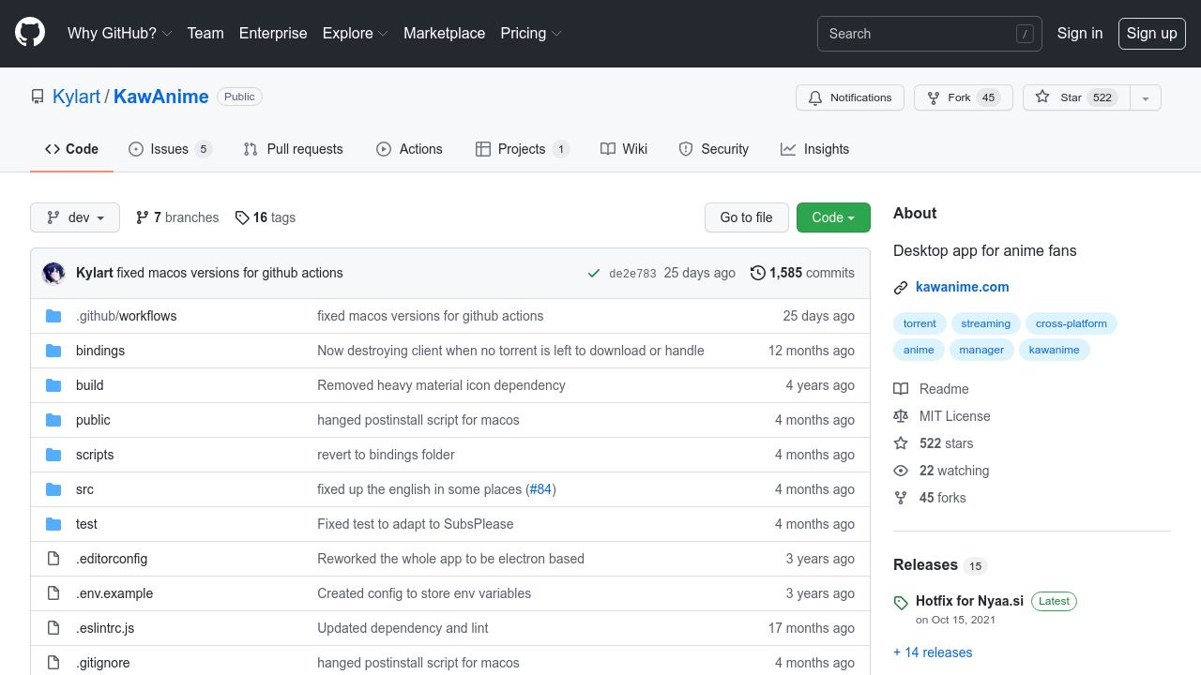
Task: Click Kylart's avatar in the commit row
Action: click(53, 273)
